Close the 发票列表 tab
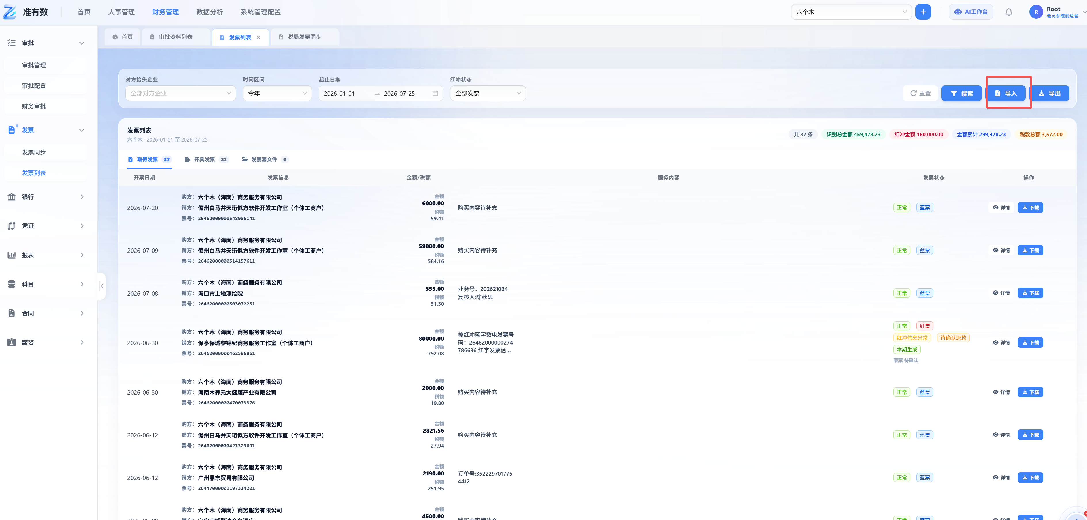The height and width of the screenshot is (520, 1087). point(258,37)
